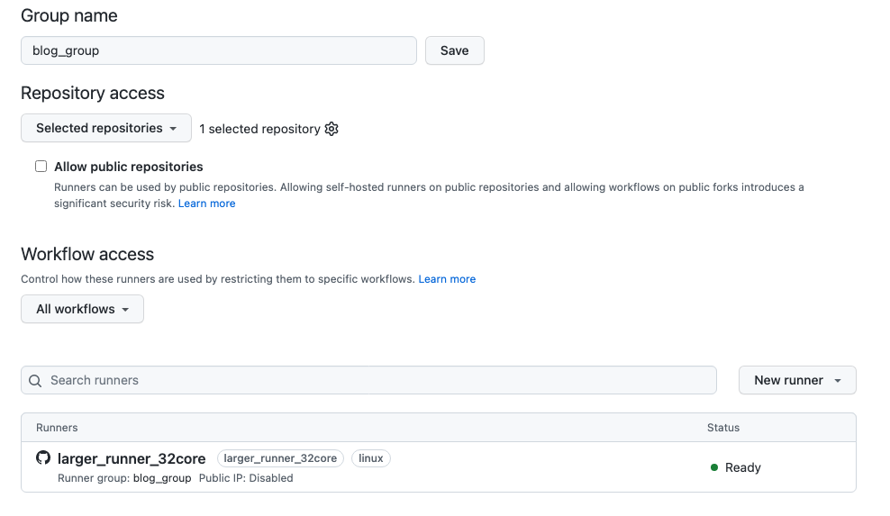Image resolution: width=890 pixels, height=516 pixels.
Task: Click the 'Group name' heading
Action: pyautogui.click(x=69, y=15)
